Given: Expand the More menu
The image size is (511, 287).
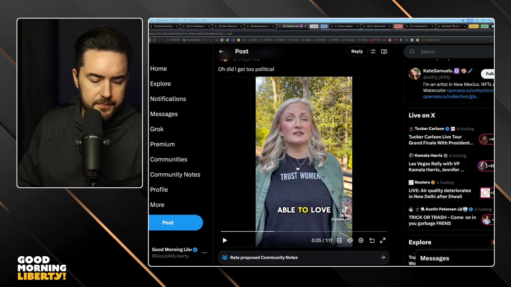Looking at the screenshot, I should tap(157, 205).
